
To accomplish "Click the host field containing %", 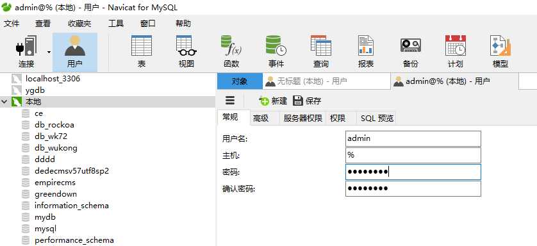I will (x=413, y=155).
